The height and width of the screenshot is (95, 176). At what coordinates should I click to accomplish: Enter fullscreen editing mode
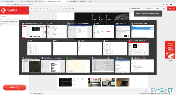(78, 9)
